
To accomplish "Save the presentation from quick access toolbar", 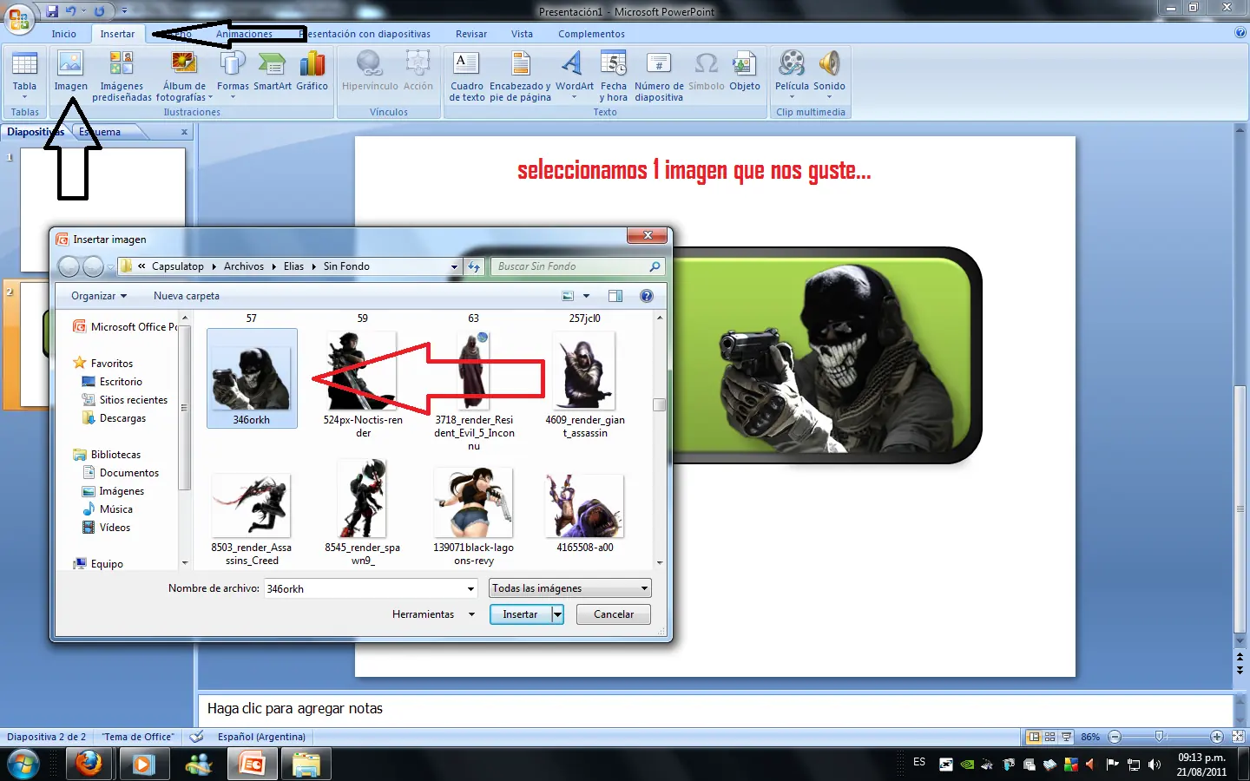I will tap(52, 11).
